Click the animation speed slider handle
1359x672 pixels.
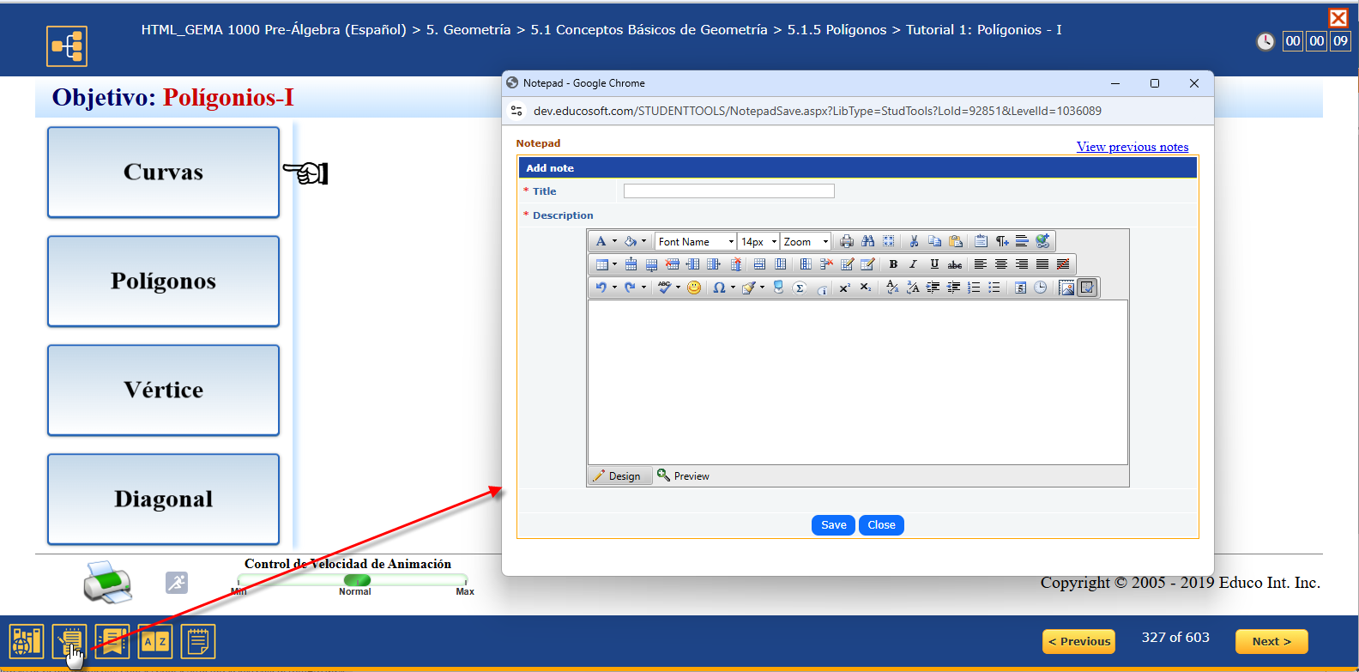tap(357, 580)
